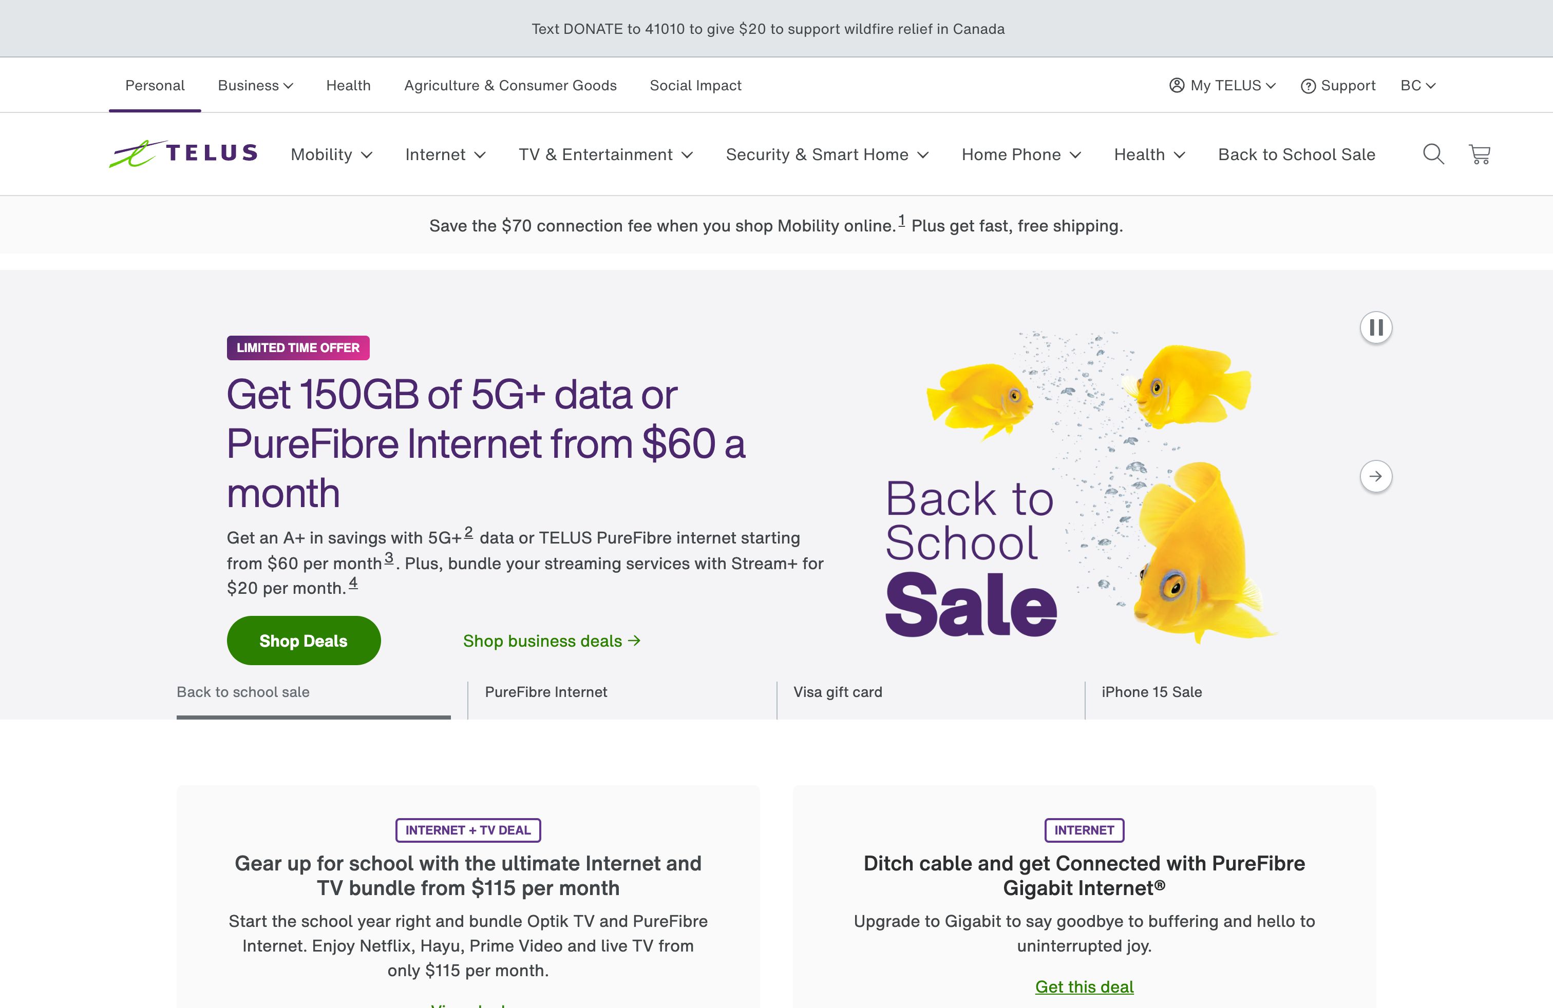
Task: Open Support via the question mark icon
Action: (x=1310, y=85)
